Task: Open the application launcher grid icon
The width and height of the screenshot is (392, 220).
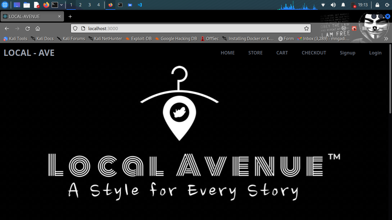Action: point(5,5)
